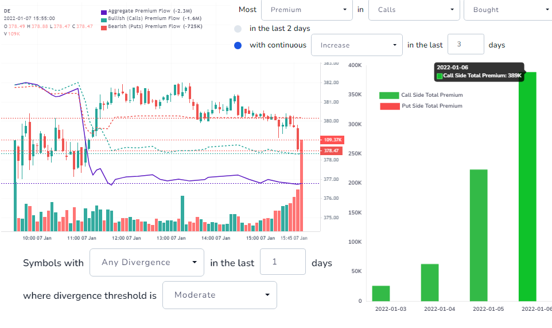Click the 2022-01-03 call premium bar

pyautogui.click(x=381, y=293)
